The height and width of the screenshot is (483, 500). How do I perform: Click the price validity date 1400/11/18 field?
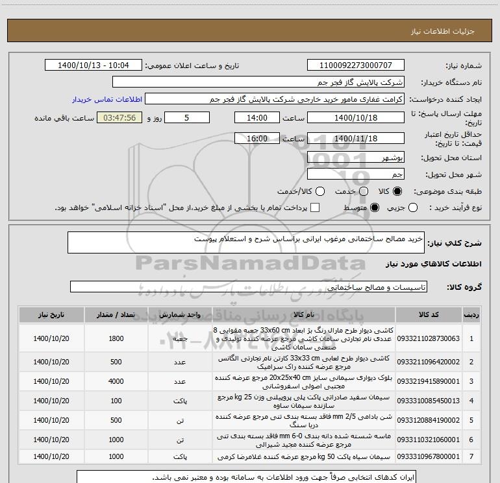click(356, 138)
